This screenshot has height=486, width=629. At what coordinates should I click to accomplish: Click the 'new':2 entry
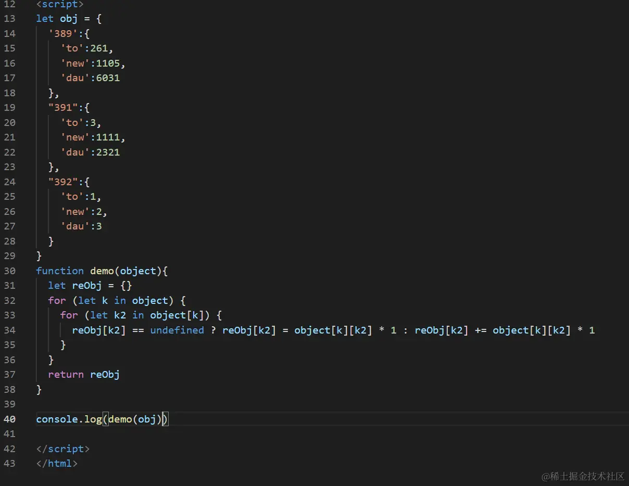(x=84, y=211)
